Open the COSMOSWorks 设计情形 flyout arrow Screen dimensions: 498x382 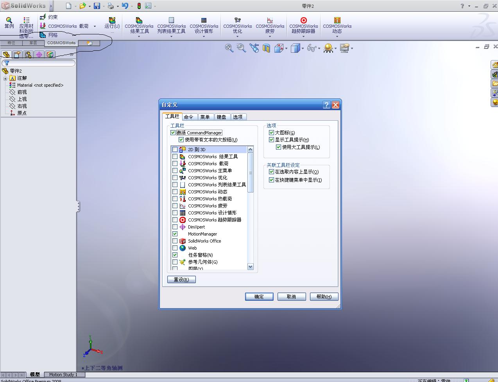204,36
